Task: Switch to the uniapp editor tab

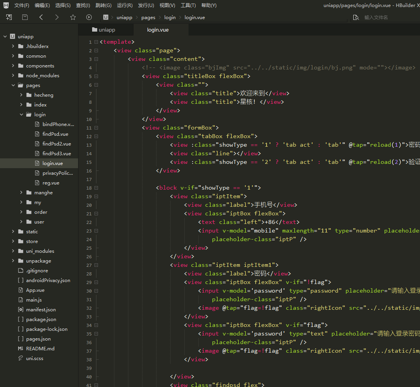Action: coord(103,30)
